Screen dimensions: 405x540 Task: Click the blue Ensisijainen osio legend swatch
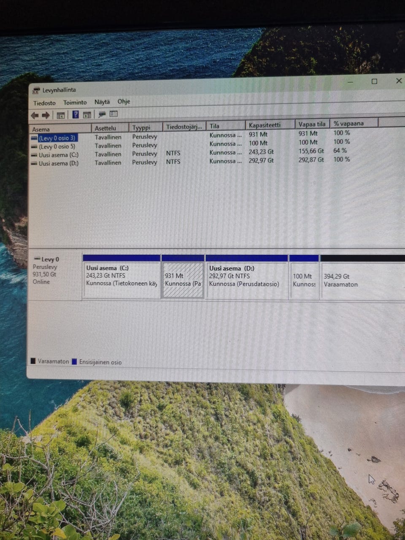tap(74, 362)
